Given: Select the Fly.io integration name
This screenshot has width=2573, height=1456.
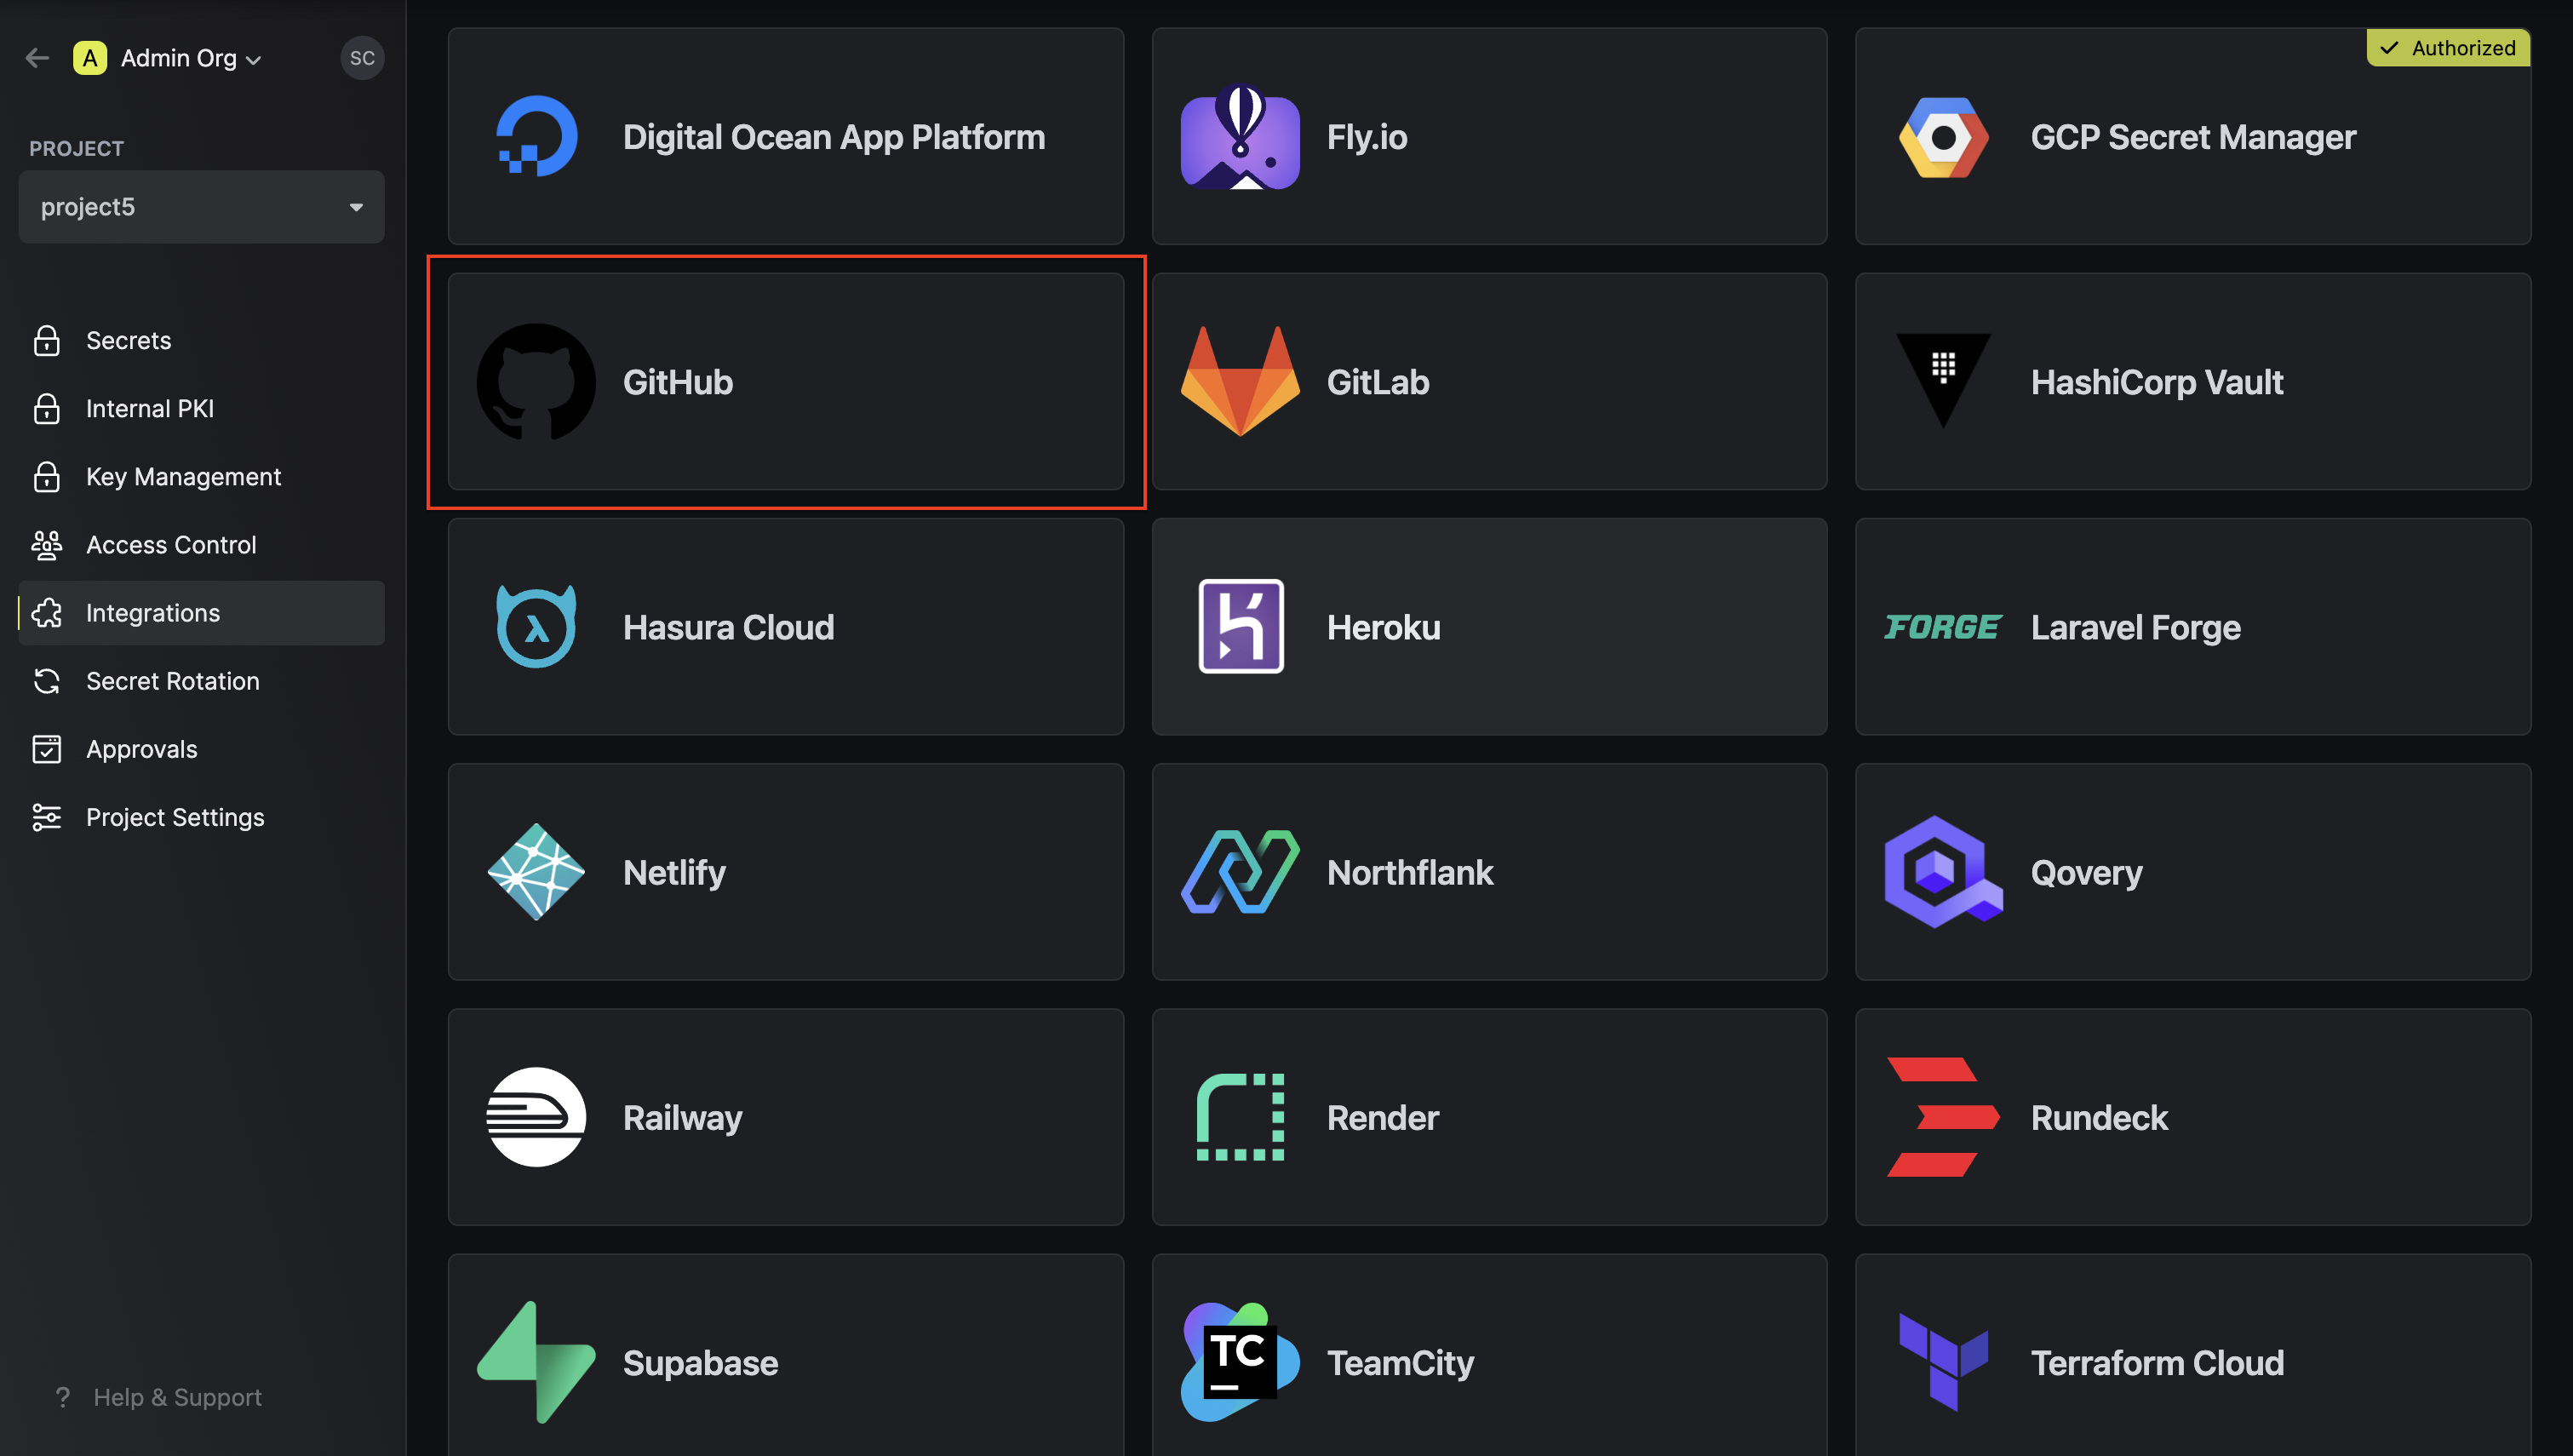Looking at the screenshot, I should click(x=1367, y=137).
